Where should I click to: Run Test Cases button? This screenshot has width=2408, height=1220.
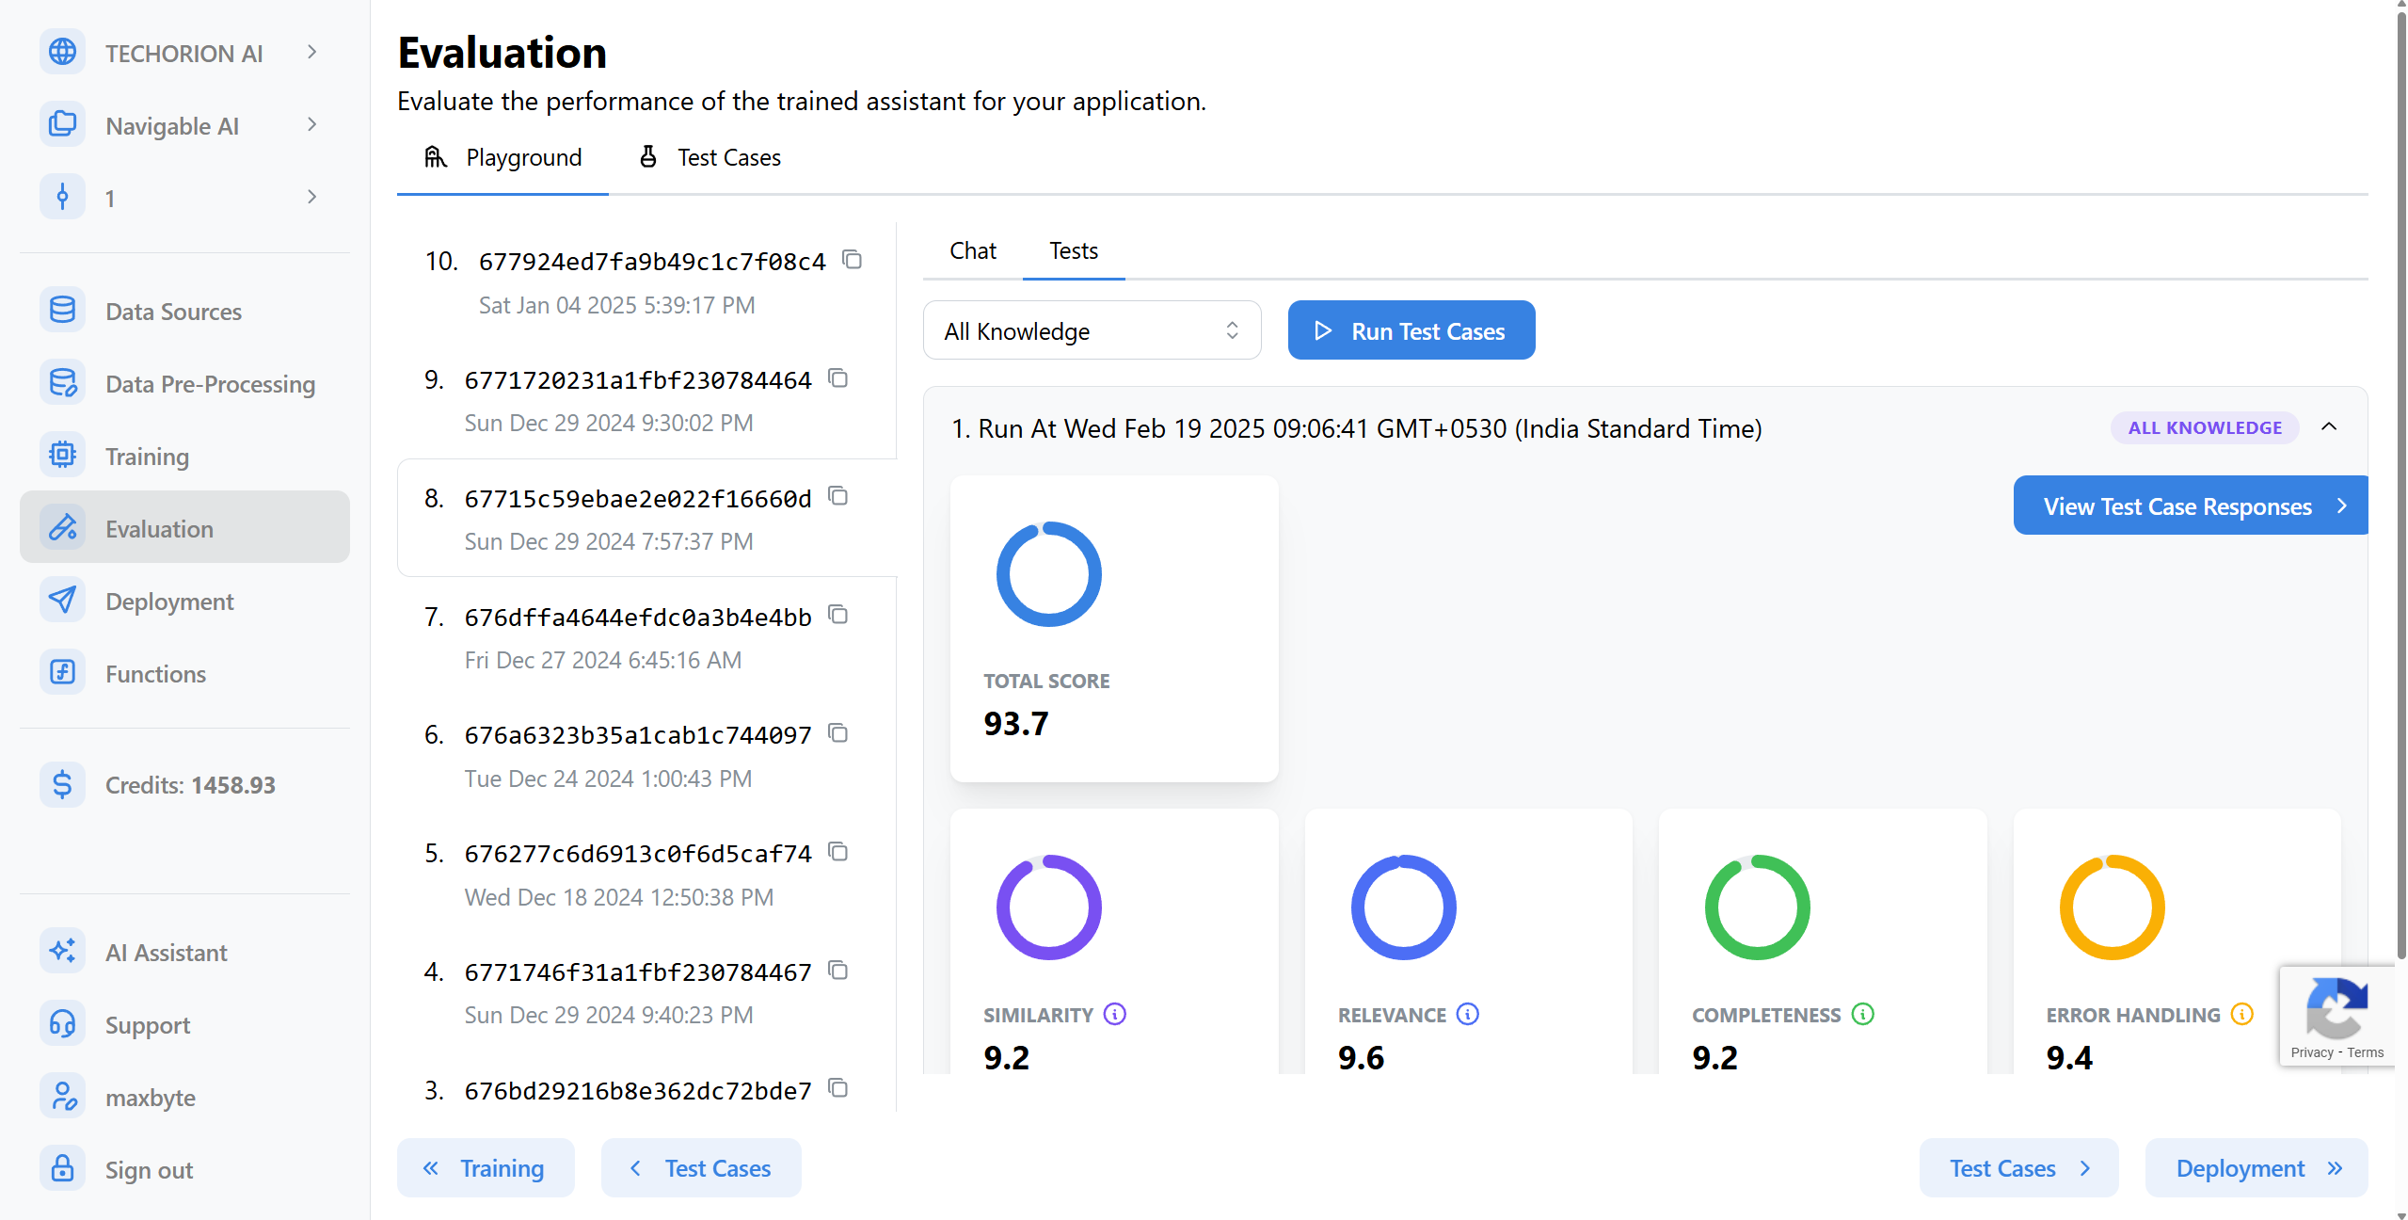[x=1411, y=330]
